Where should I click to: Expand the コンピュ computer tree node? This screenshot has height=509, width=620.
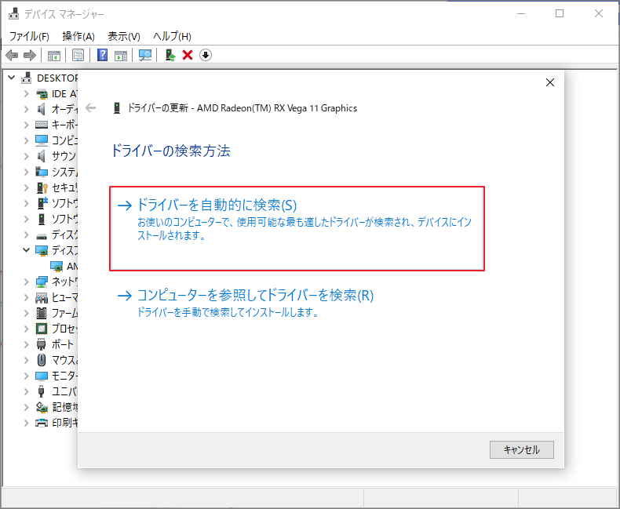(27, 140)
